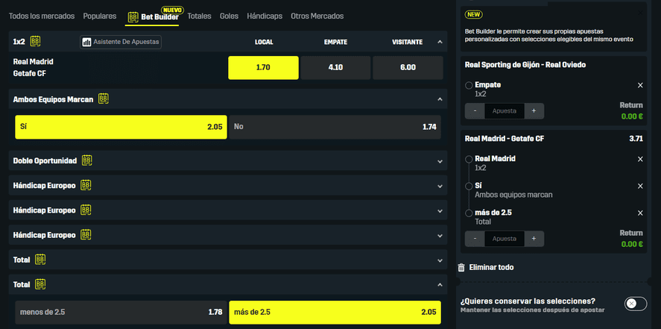Collapse the Ambos Equipos Marcan section
Screen dimensions: 661x329
click(x=440, y=99)
